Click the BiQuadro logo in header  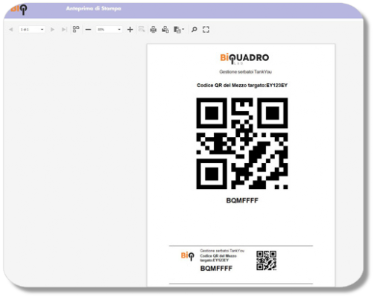pos(19,10)
